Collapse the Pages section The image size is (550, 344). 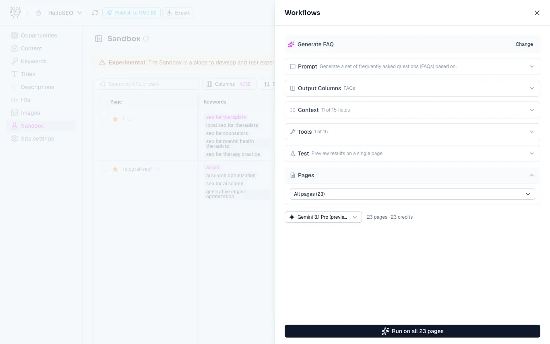[x=412, y=175]
